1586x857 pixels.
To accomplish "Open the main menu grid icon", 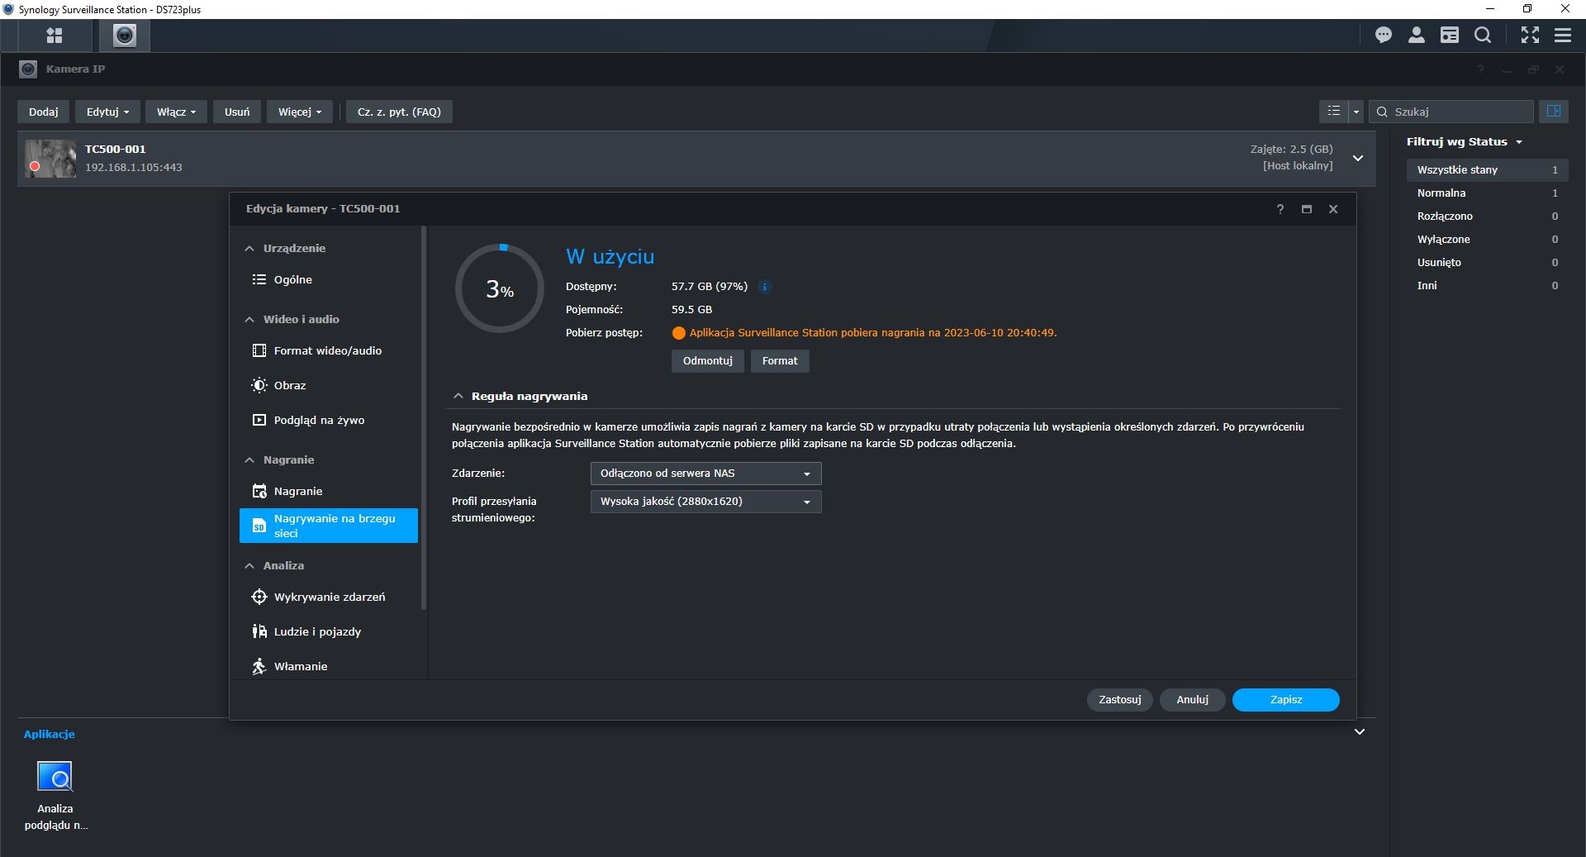I will pyautogui.click(x=55, y=35).
